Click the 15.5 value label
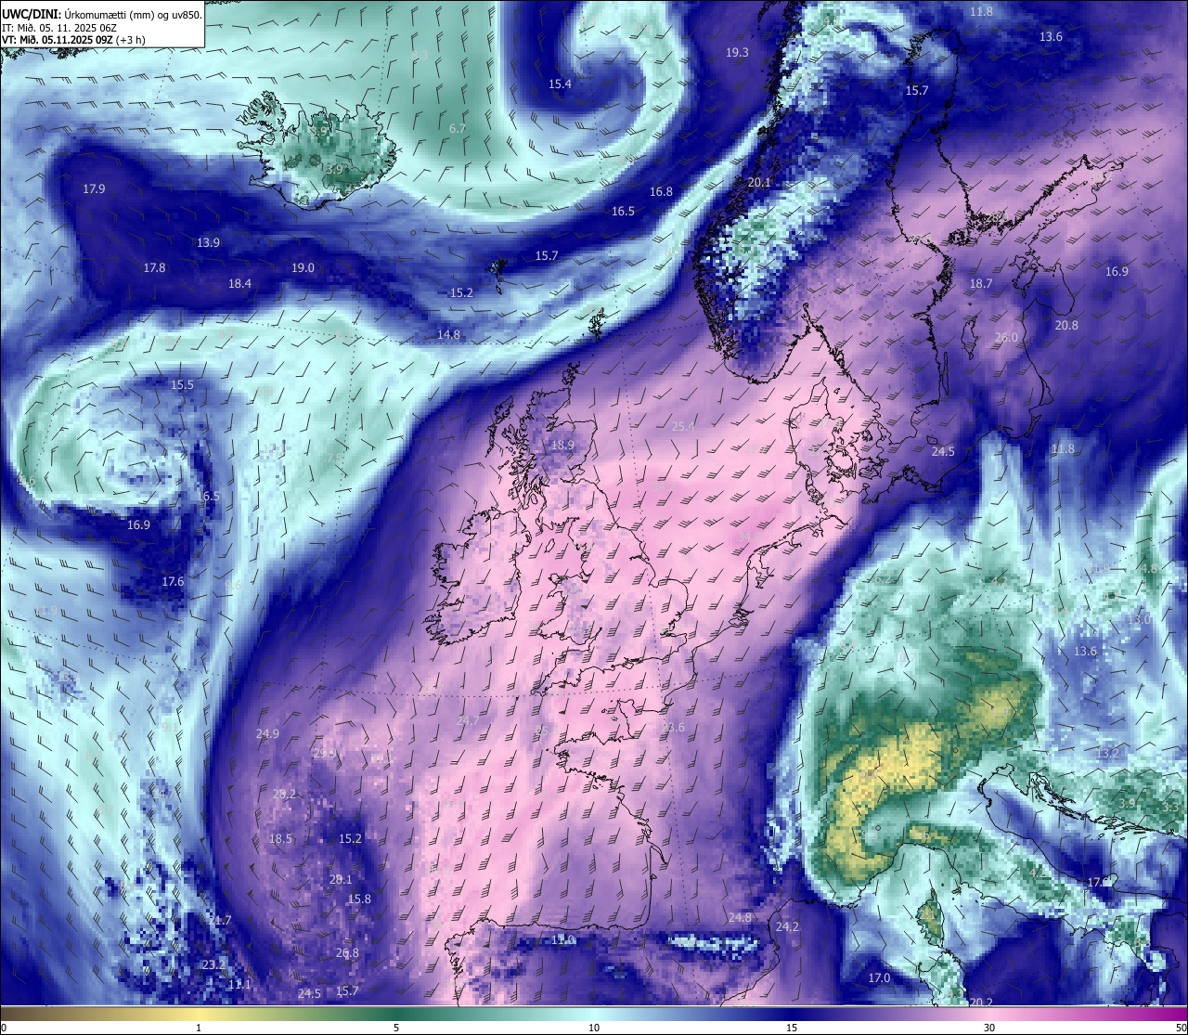Viewport: 1188px width, 1035px height. [x=182, y=385]
